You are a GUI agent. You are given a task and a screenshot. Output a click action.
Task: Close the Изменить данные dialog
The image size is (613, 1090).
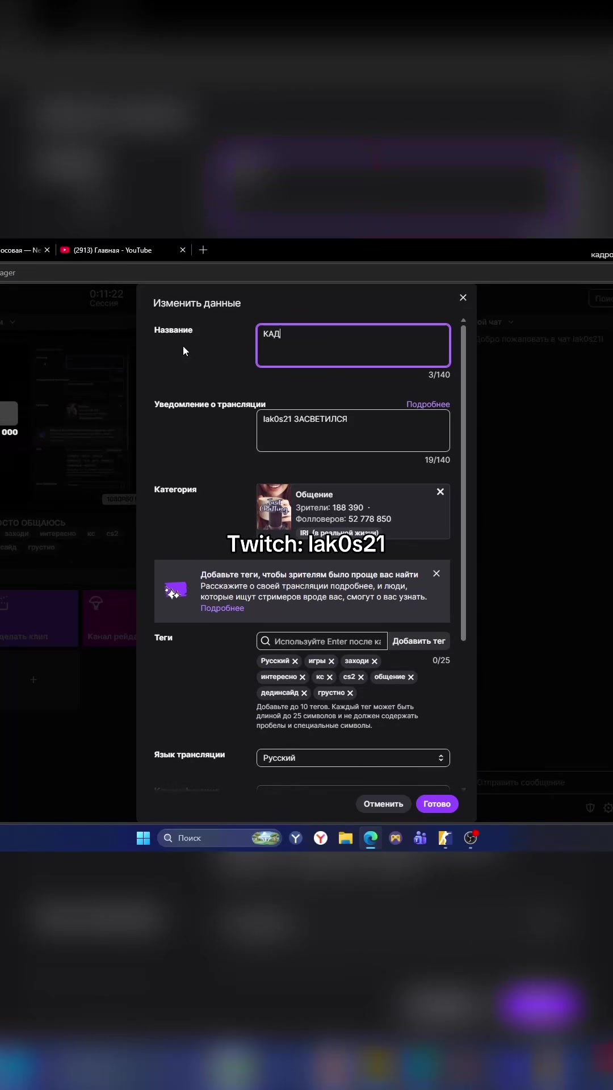point(463,297)
